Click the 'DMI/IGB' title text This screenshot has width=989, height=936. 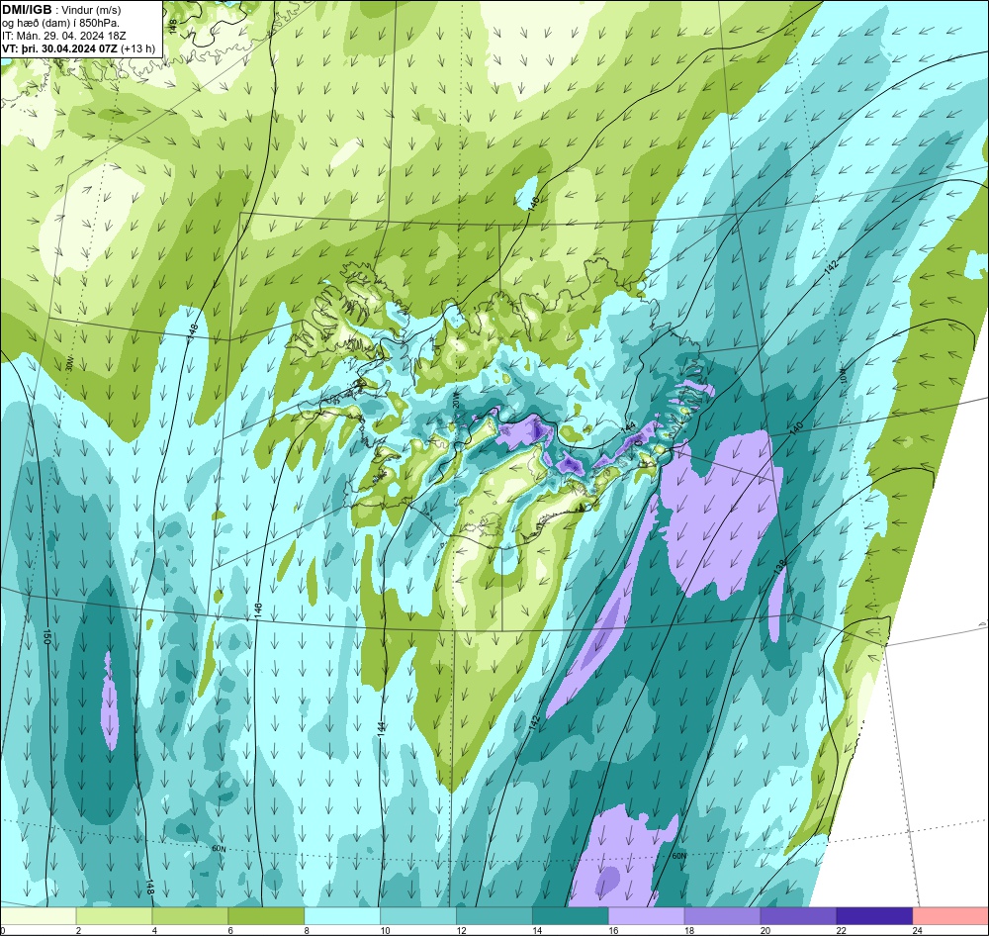click(x=27, y=10)
